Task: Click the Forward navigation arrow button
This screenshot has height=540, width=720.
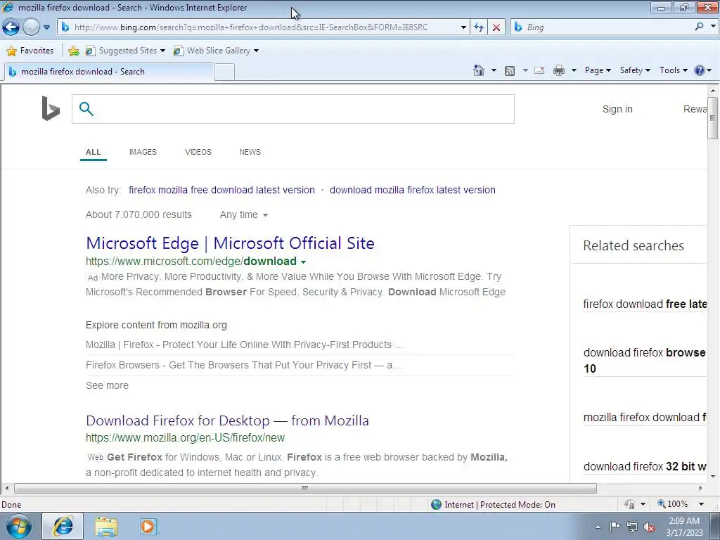Action: pyautogui.click(x=31, y=27)
